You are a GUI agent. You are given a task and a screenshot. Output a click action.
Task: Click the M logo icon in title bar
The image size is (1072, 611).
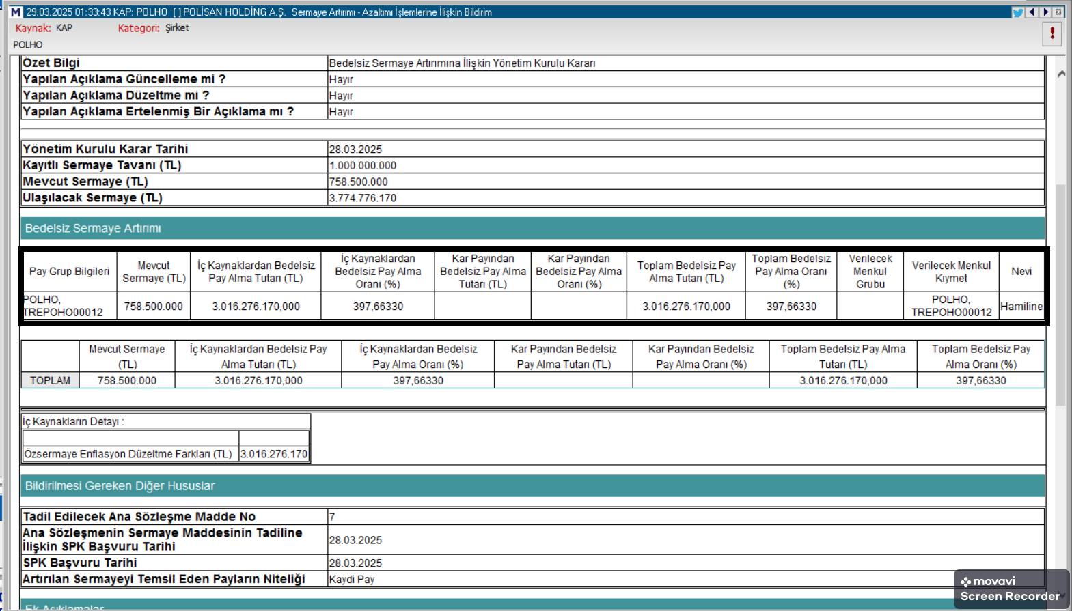click(16, 12)
